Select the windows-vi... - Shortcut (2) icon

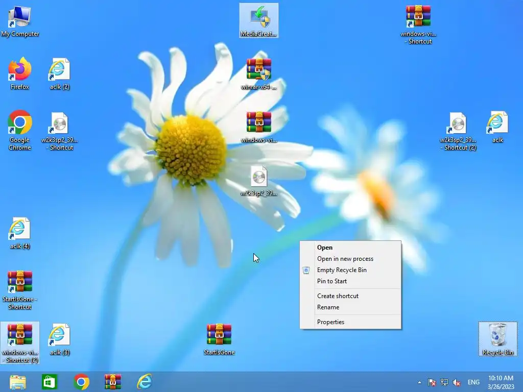pyautogui.click(x=20, y=342)
